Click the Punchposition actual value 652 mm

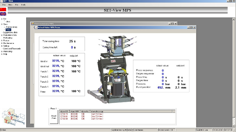[x=164, y=87]
